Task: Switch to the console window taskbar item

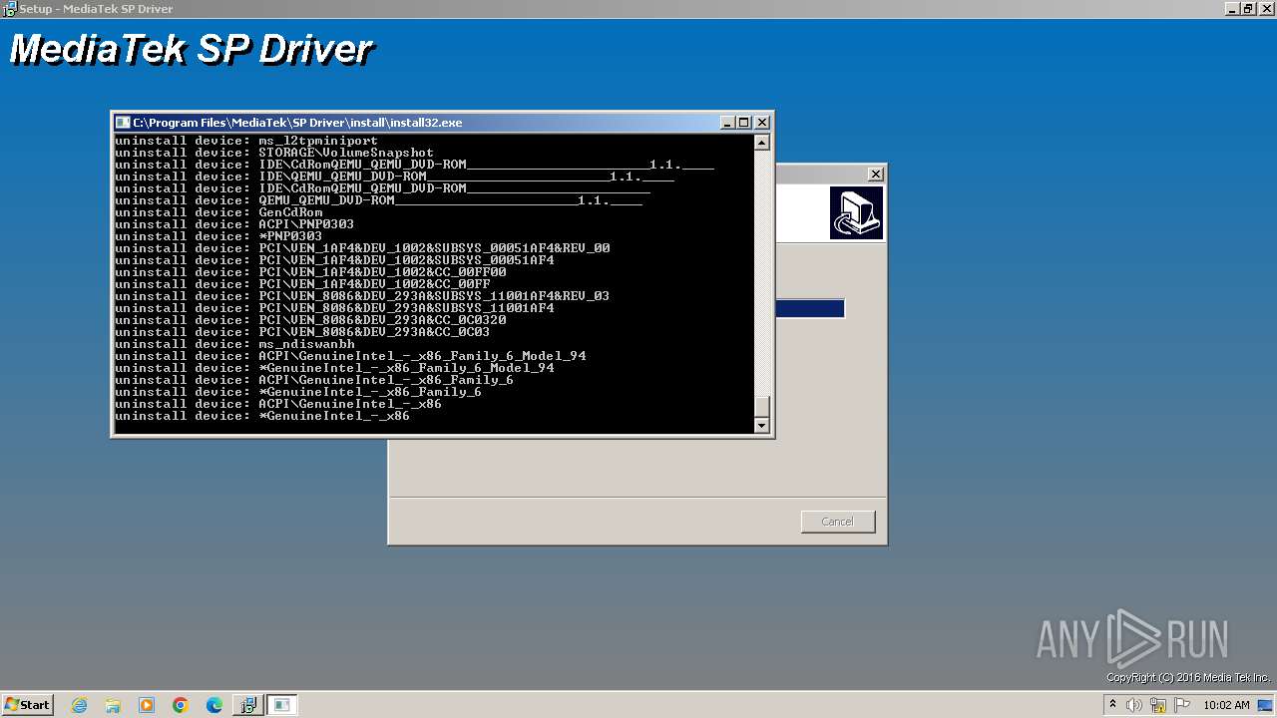Action: tap(282, 705)
